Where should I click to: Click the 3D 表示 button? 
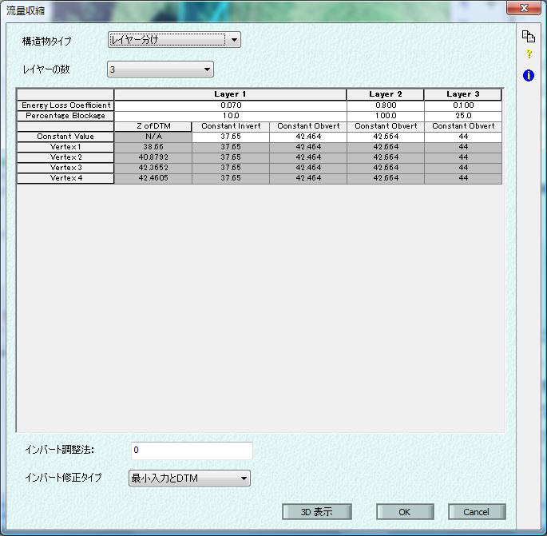tap(317, 512)
